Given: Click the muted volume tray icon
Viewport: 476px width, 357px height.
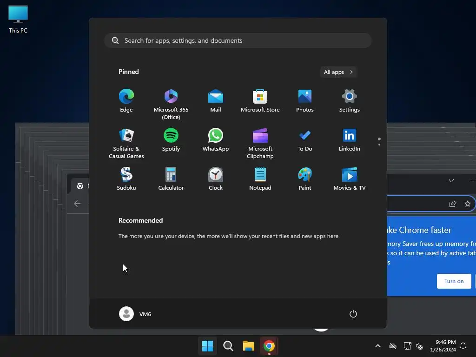Looking at the screenshot, I should coord(420,346).
